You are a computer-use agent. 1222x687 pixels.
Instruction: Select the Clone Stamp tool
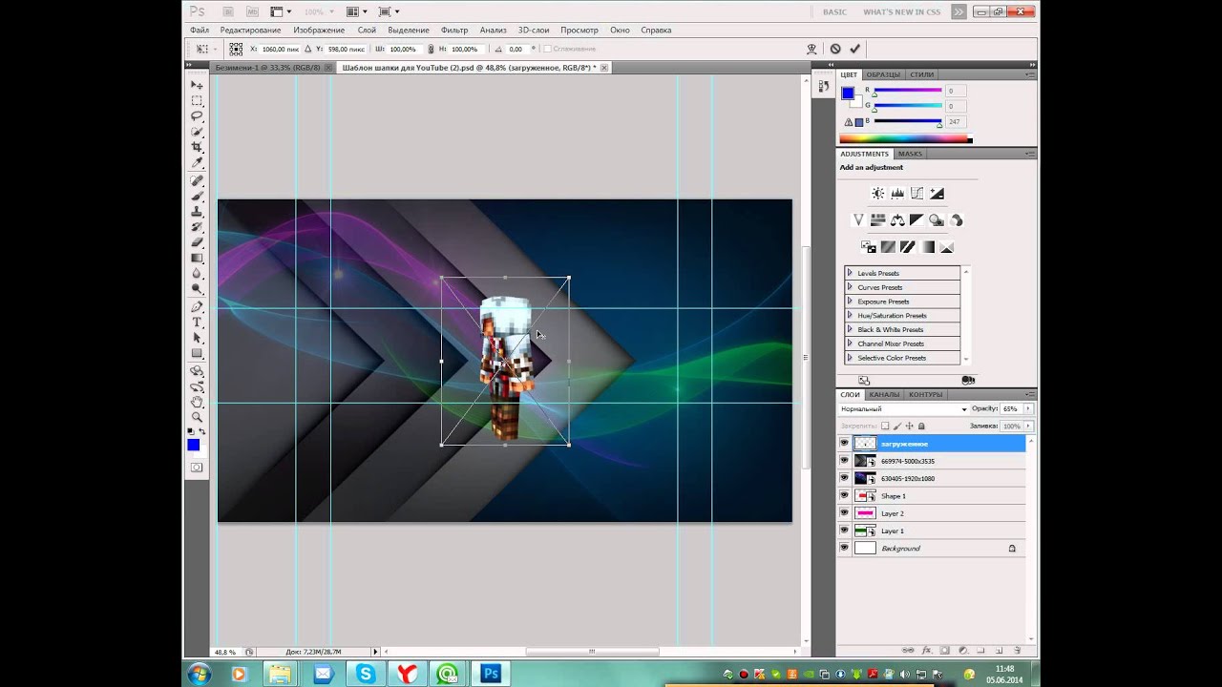pyautogui.click(x=197, y=211)
